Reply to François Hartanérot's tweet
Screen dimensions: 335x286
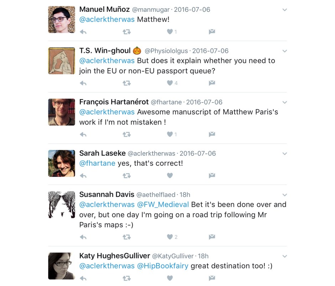click(83, 135)
